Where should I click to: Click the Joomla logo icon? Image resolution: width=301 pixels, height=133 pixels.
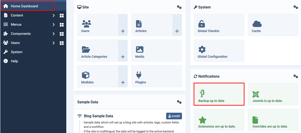click(256, 94)
